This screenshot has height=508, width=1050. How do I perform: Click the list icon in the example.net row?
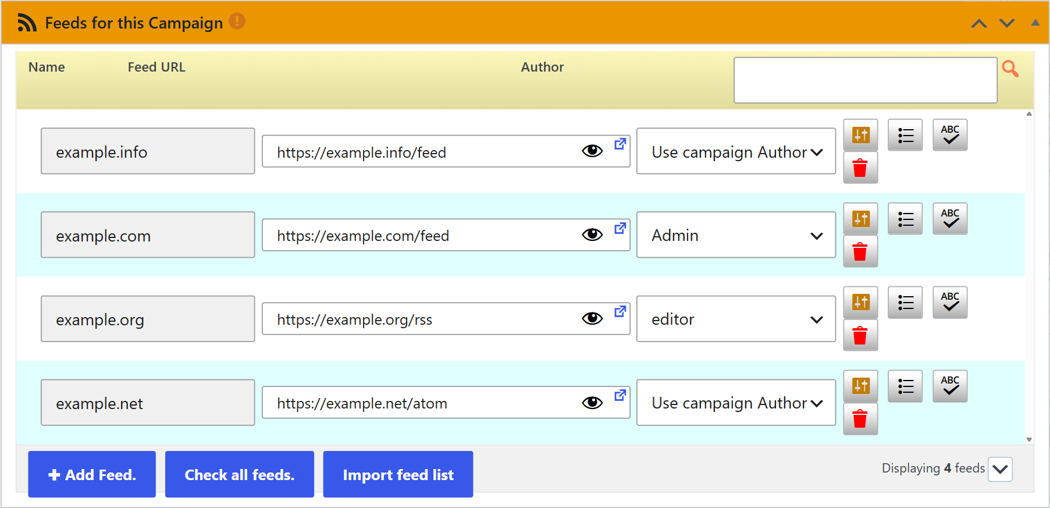coord(905,386)
